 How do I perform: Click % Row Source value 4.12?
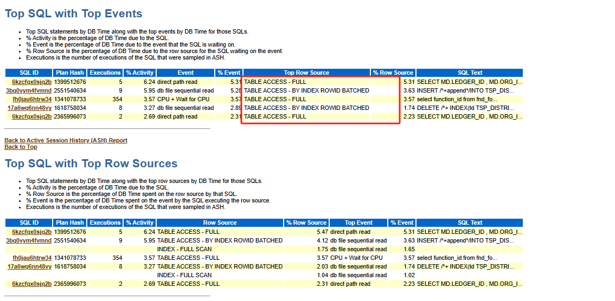[x=322, y=240]
